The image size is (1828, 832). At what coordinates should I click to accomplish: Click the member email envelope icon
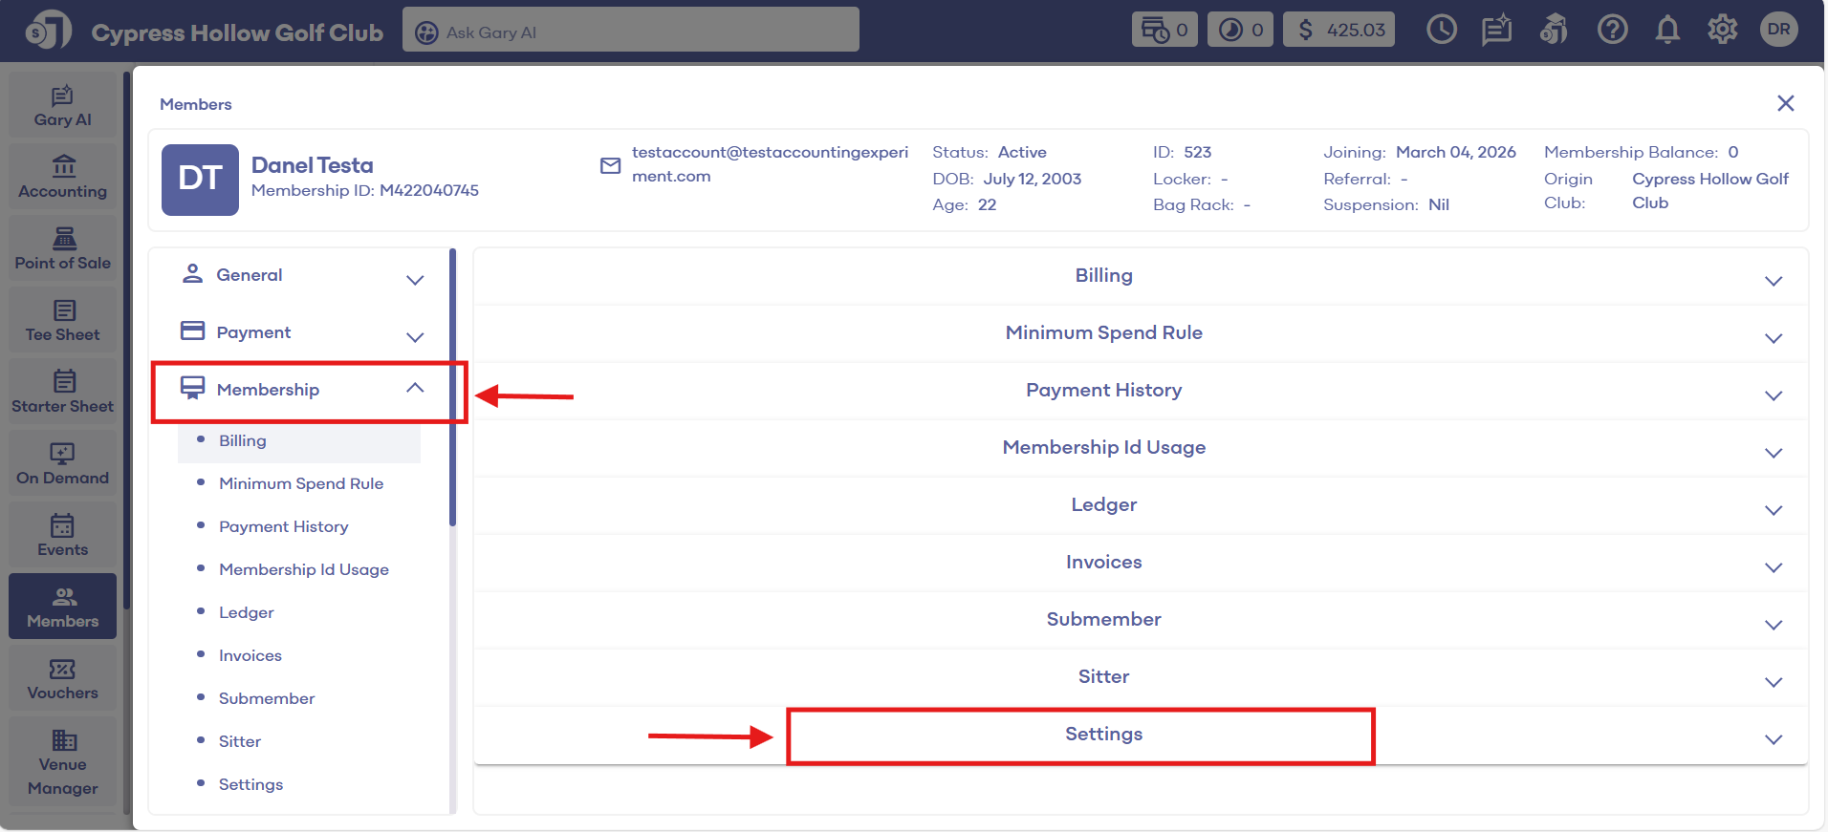[x=610, y=166]
